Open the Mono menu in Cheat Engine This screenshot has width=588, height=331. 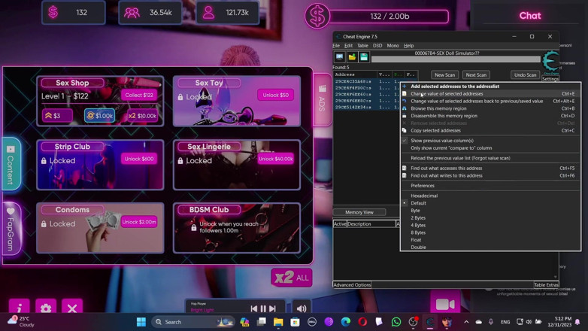[x=393, y=45]
